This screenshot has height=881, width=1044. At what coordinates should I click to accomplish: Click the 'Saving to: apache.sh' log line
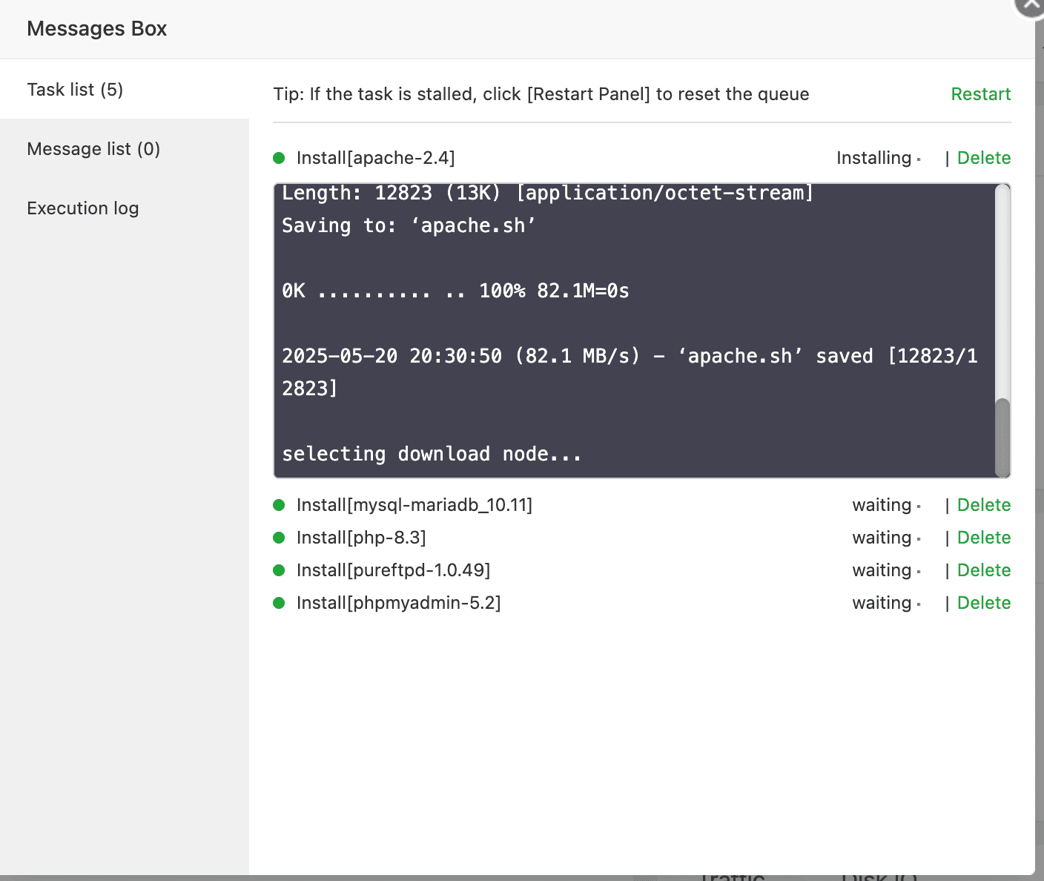pyautogui.click(x=409, y=225)
